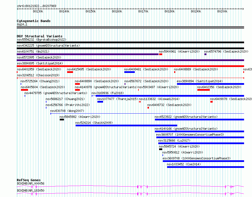This screenshot has height=197, width=252.
Task: Click nsv3206512 (Chaisson2019) label
Action: coord(38,75)
